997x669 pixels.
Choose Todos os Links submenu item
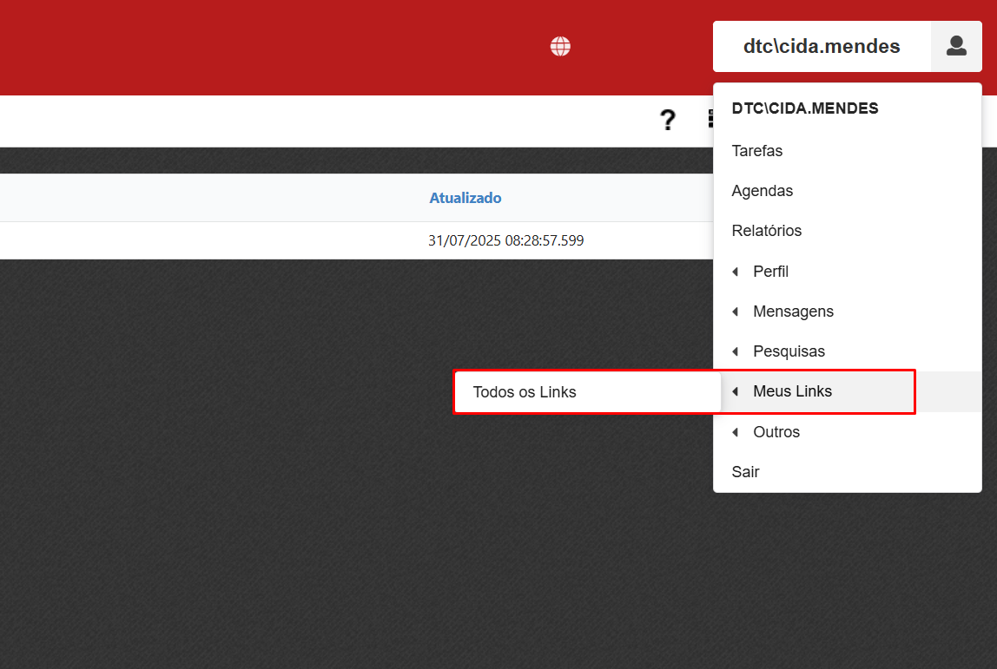coord(525,392)
